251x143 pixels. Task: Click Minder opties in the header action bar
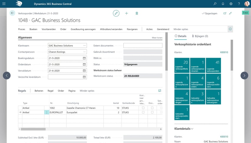pos(181,29)
